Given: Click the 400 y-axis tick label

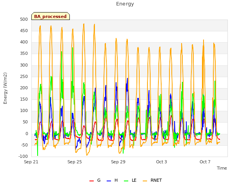Looking at the screenshot, I should [24, 42].
